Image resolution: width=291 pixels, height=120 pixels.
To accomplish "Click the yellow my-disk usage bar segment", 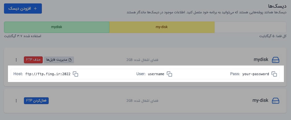I will 162,27.
